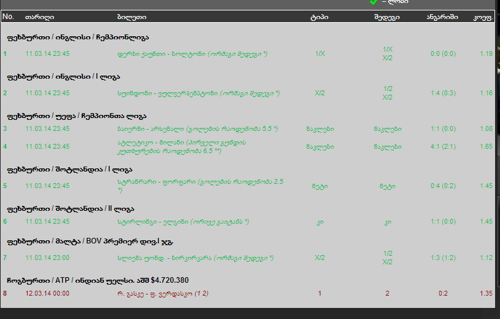500x319 pixels.
Task: Click the 'ბილეთი' column header
Action: 132,17
